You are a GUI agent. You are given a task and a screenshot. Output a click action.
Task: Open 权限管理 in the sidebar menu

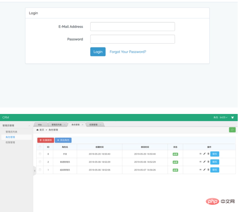click(x=10, y=143)
